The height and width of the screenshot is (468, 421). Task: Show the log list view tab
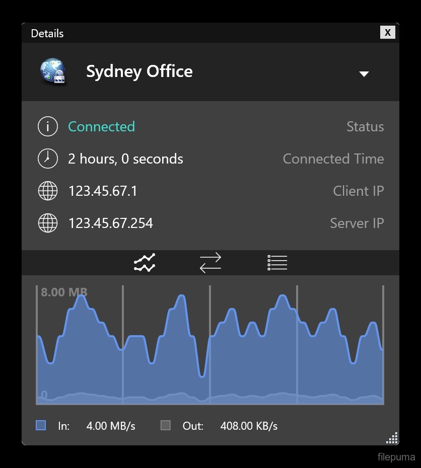pyautogui.click(x=277, y=263)
